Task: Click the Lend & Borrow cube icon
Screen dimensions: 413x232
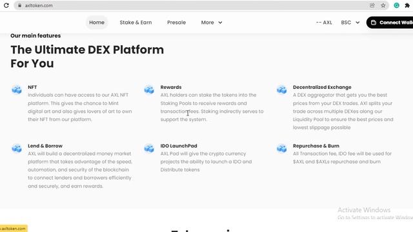Action: 17,148
